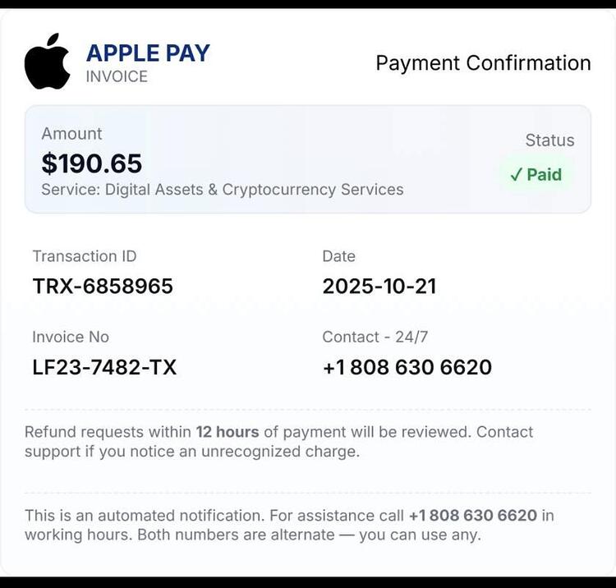Click the Date field label
The width and height of the screenshot is (616, 588).
pyautogui.click(x=338, y=256)
